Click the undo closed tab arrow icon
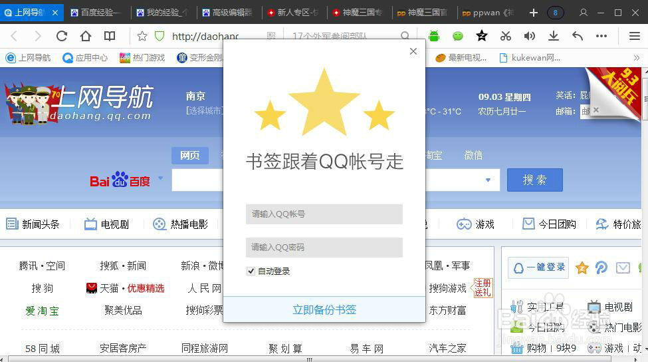Screen dimensions: 648x362 coord(578,36)
